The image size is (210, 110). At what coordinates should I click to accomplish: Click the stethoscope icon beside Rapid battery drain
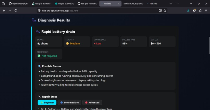[38, 32]
